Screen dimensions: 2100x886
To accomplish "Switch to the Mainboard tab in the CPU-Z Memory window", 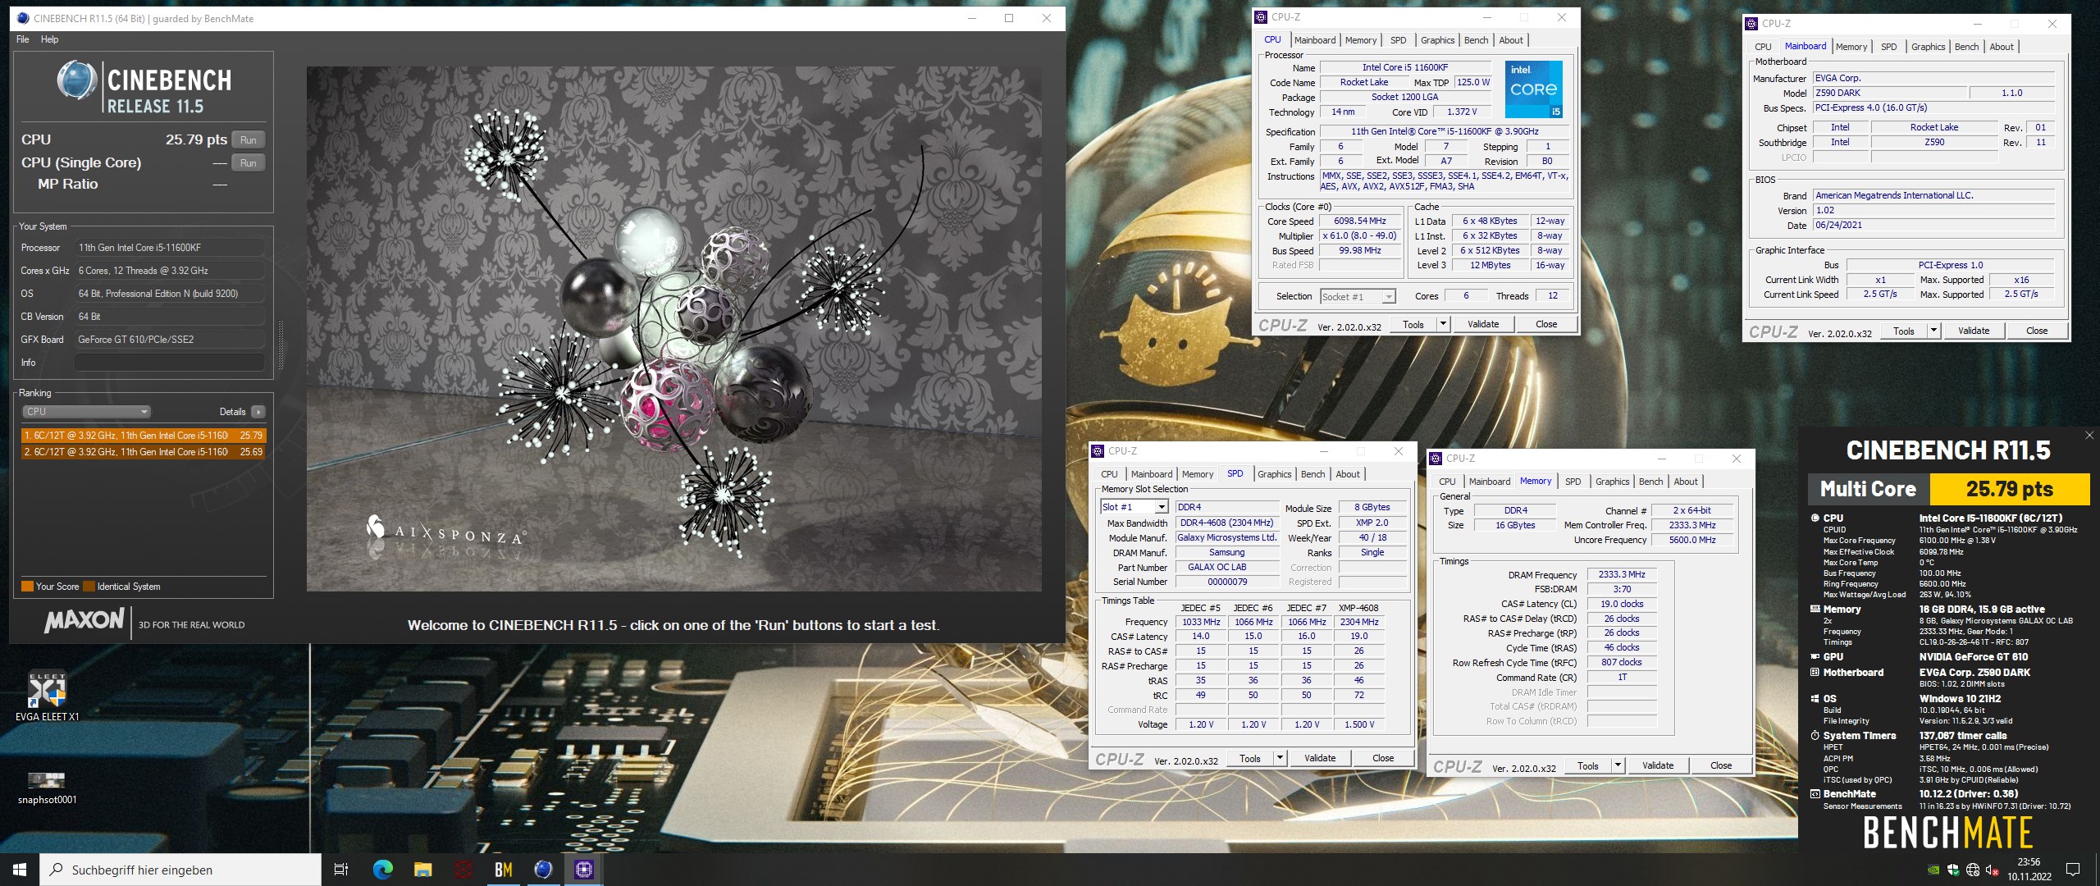I will pyautogui.click(x=1489, y=482).
